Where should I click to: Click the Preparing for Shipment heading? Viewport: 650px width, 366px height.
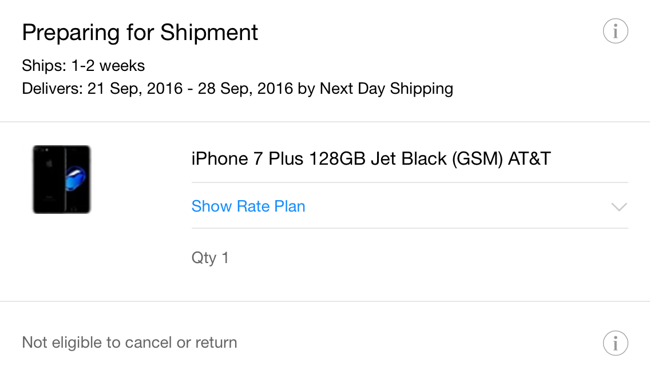pos(140,33)
